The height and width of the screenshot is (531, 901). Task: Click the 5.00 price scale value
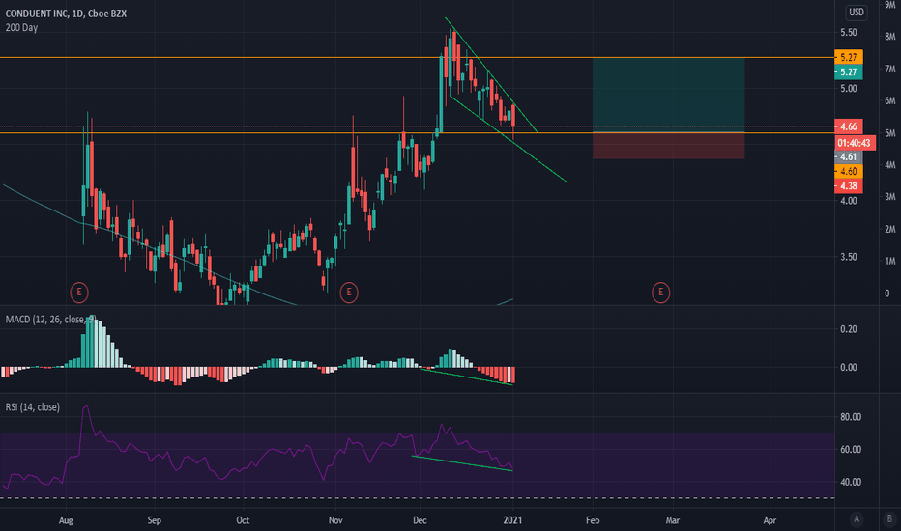[x=849, y=89]
